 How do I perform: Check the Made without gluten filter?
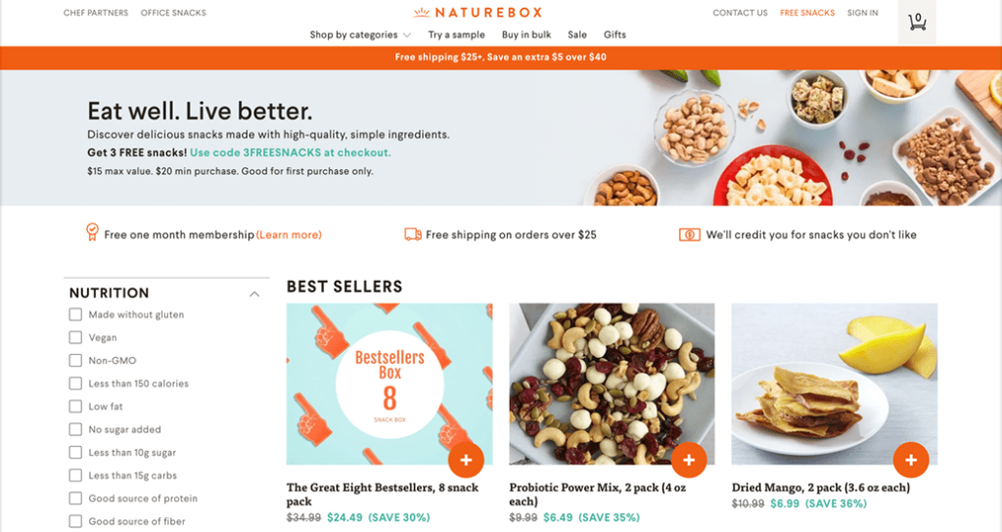click(x=75, y=314)
